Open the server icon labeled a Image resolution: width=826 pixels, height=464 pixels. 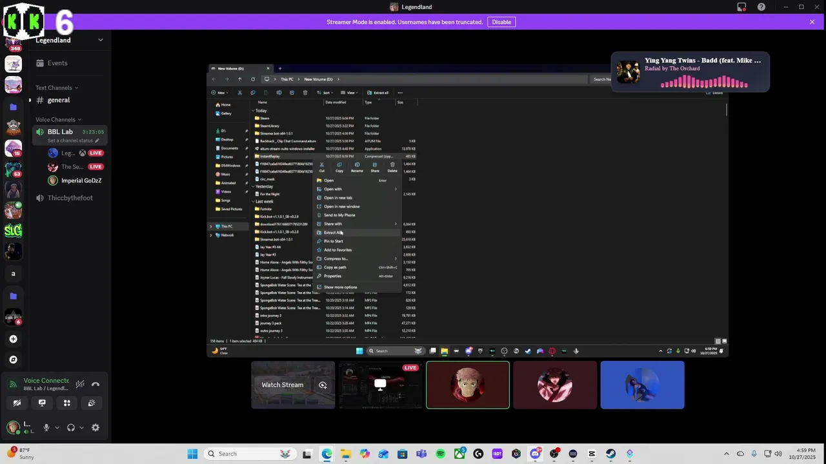pos(13,274)
